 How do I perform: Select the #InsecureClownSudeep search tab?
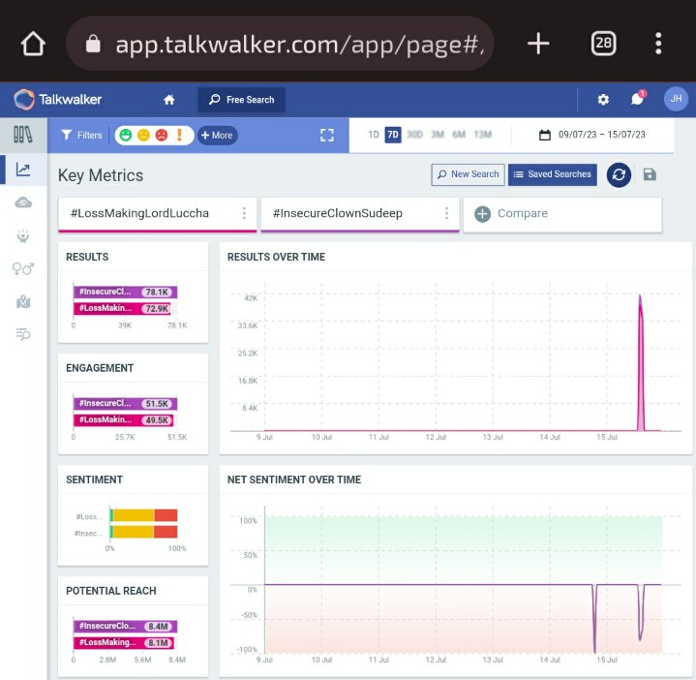360,214
